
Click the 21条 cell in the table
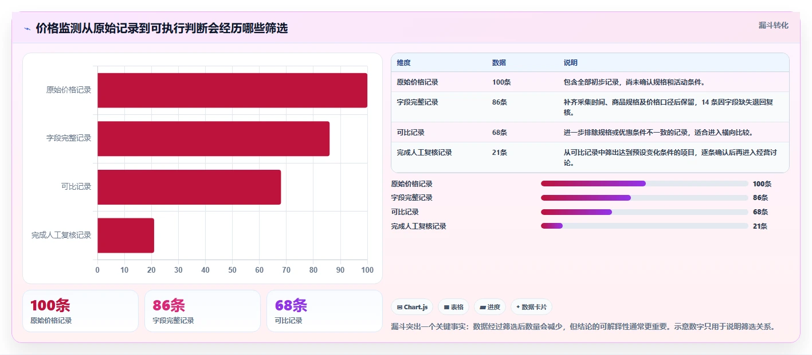500,152
